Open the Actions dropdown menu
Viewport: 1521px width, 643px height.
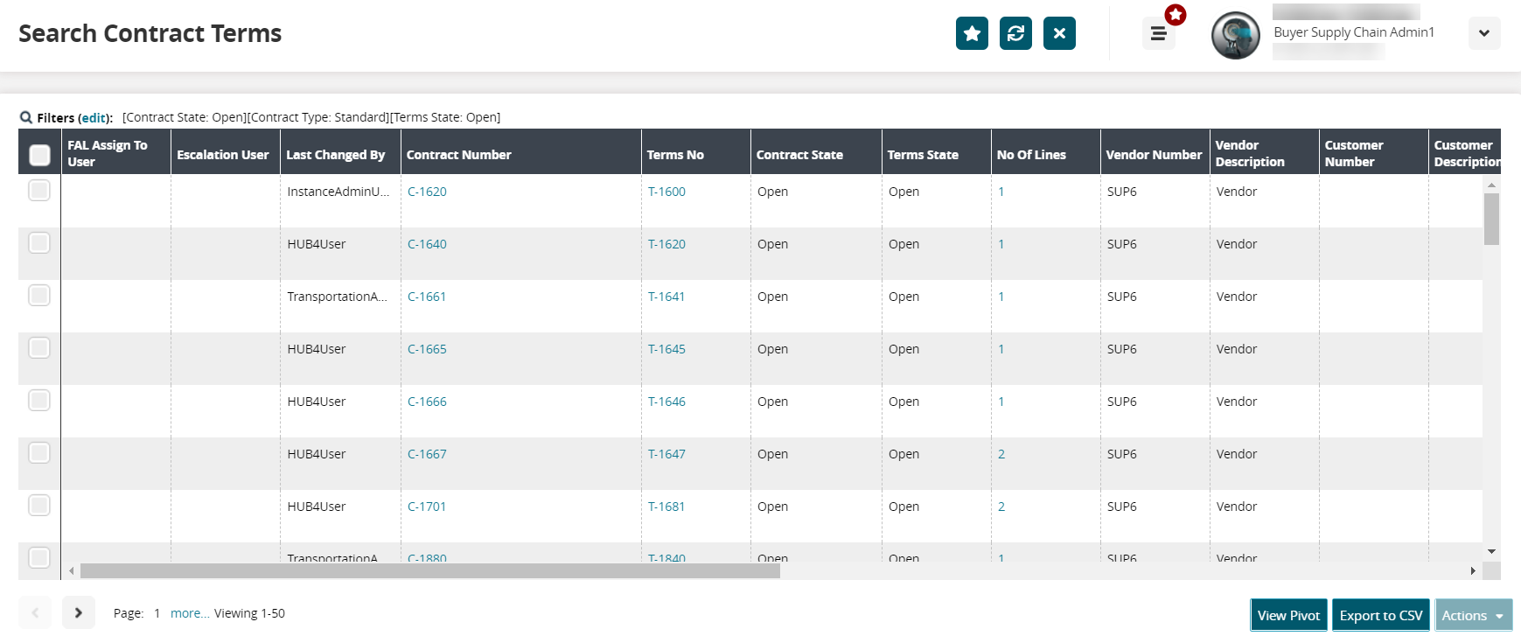coord(1473,615)
